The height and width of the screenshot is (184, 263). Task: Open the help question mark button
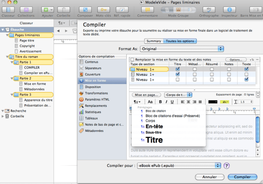(x=227, y=166)
